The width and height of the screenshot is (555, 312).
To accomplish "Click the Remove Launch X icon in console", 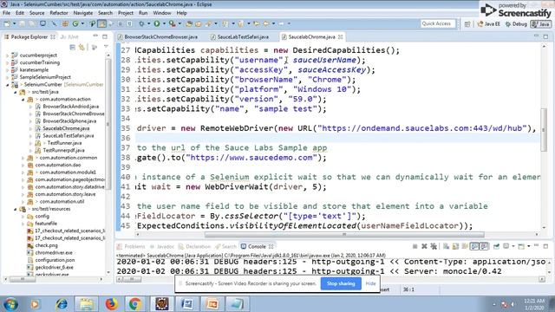I will [x=424, y=246].
